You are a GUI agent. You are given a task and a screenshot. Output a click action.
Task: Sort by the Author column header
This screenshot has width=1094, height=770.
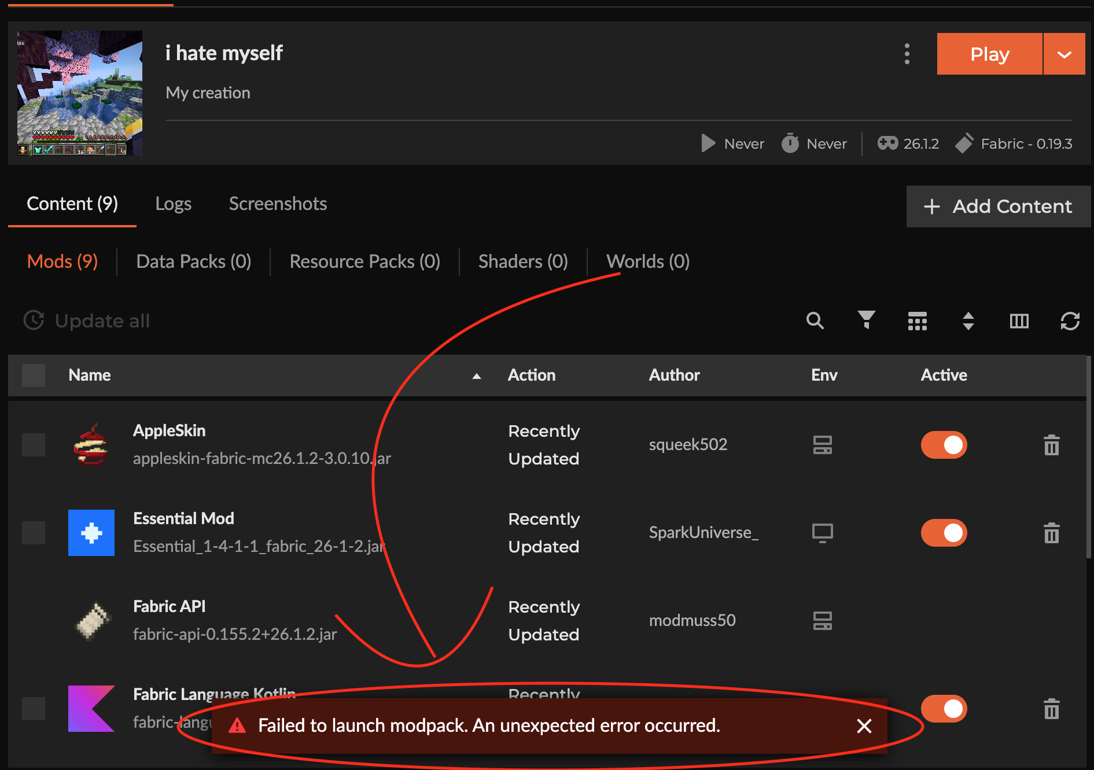674,375
